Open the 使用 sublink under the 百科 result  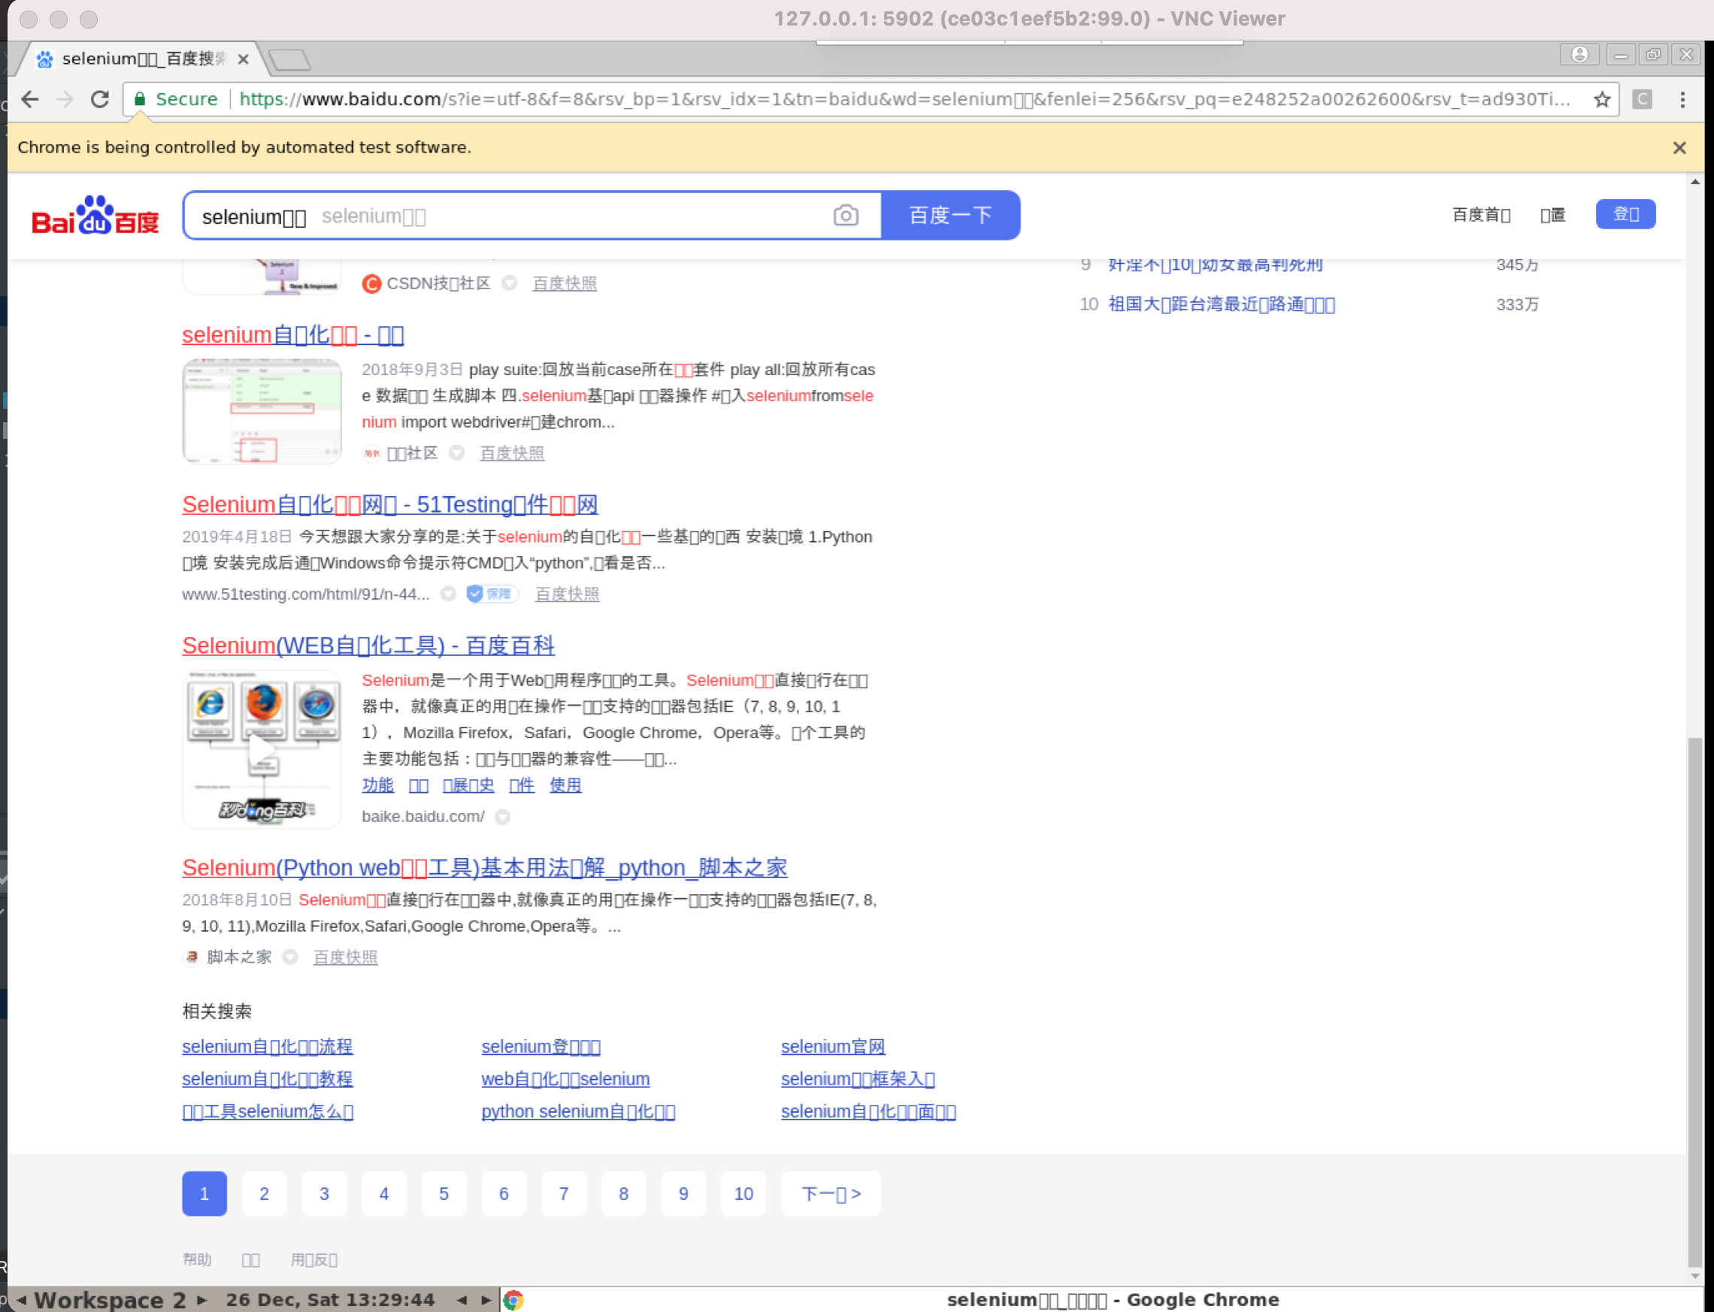[565, 784]
